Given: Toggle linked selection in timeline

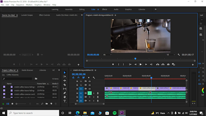Looking at the screenshot, I should [x=83, y=78].
